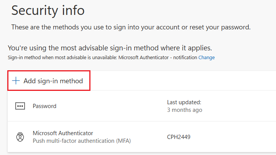Select the Add sign-in method label

53,81
